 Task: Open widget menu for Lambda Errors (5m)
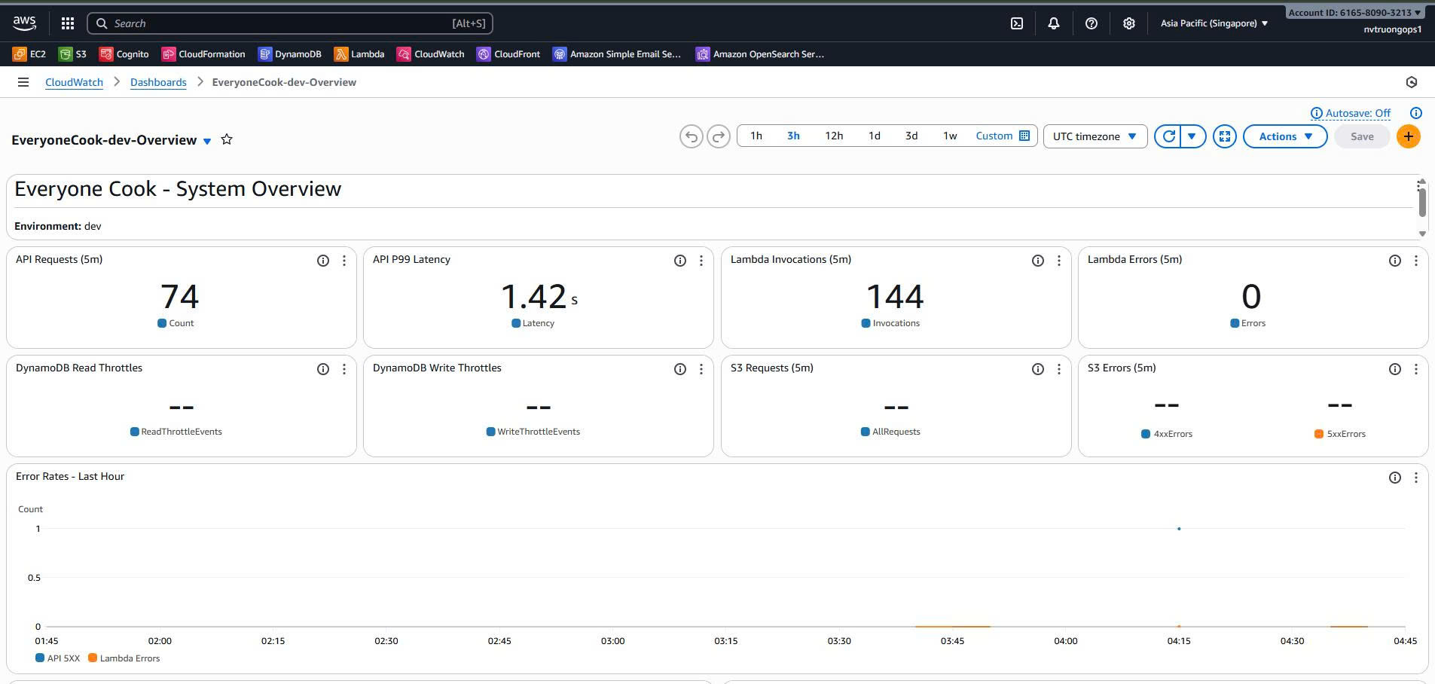click(1416, 261)
